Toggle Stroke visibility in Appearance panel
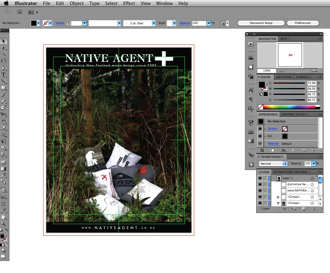The image size is (330, 273). (260, 129)
